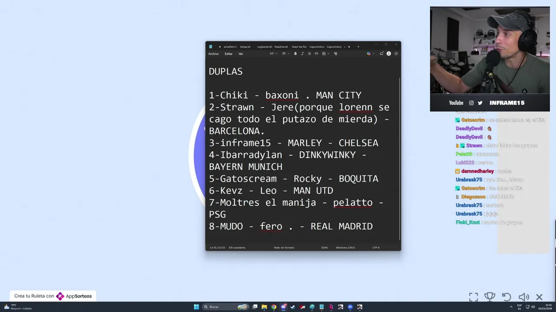This screenshot has width=556, height=312.
Task: Toggle italic formatting in Notepad
Action: [302, 54]
